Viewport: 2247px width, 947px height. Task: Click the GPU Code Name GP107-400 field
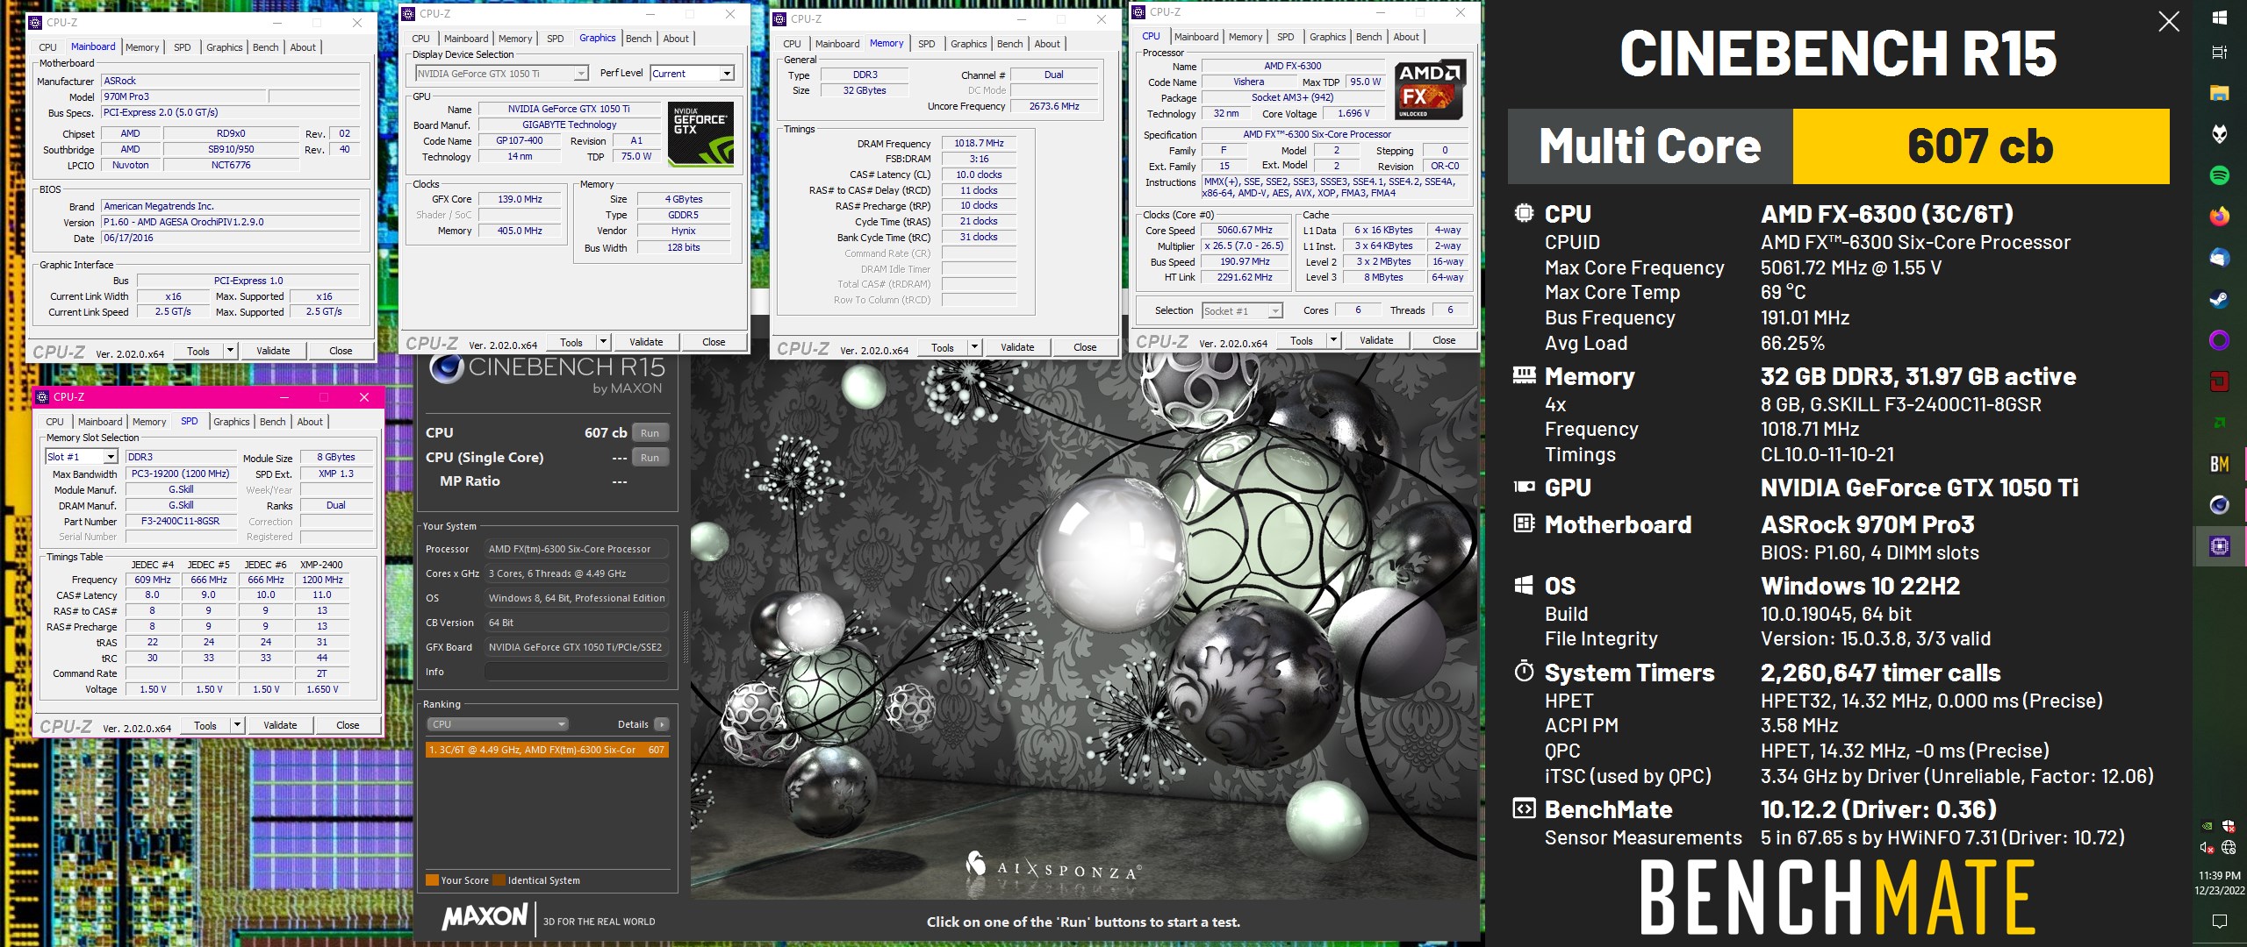(519, 140)
